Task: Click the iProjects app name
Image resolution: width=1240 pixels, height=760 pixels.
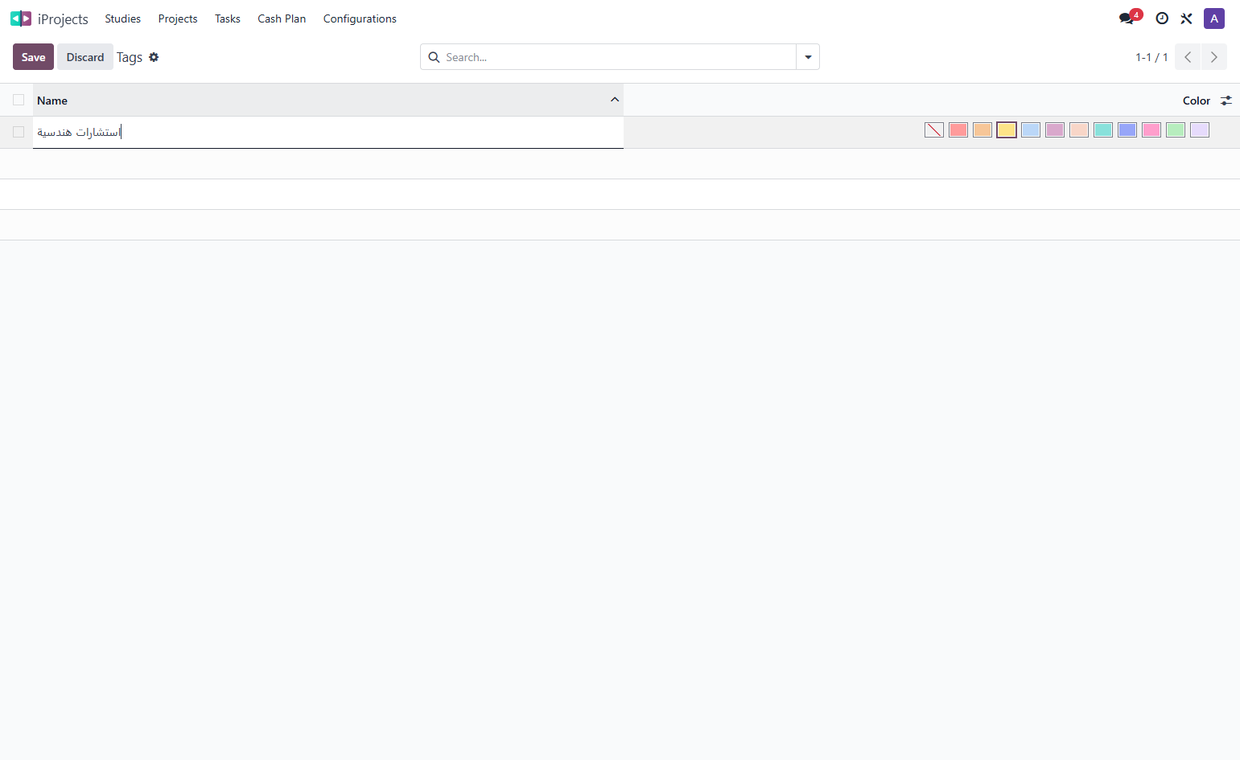Action: pos(63,18)
